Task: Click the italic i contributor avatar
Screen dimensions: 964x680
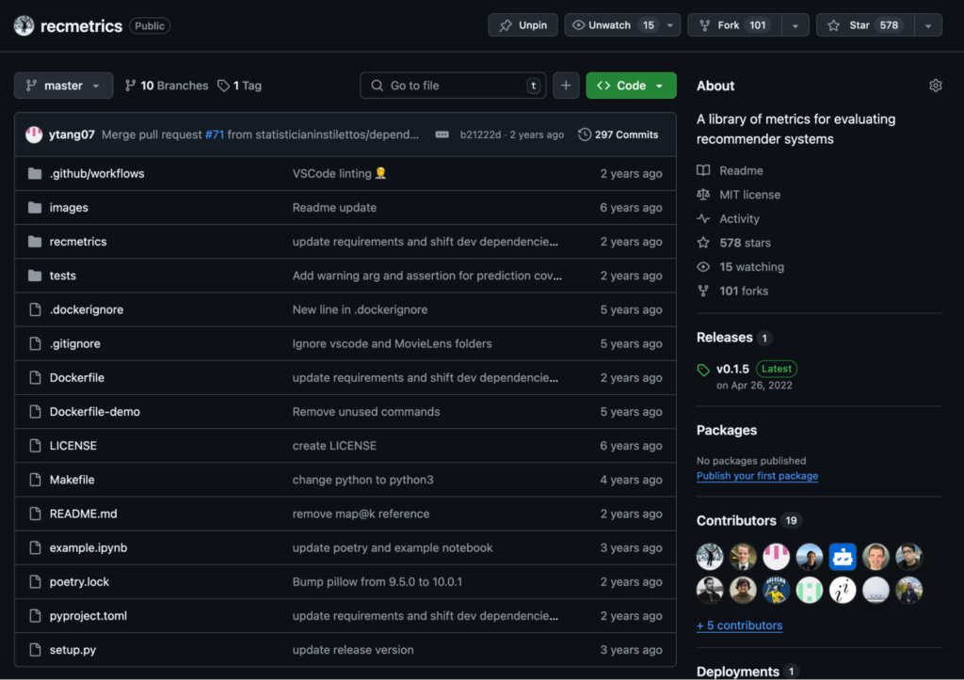Action: (x=843, y=591)
